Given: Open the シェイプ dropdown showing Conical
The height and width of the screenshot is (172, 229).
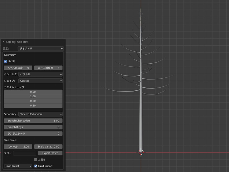Looking at the screenshot, I should [41, 81].
